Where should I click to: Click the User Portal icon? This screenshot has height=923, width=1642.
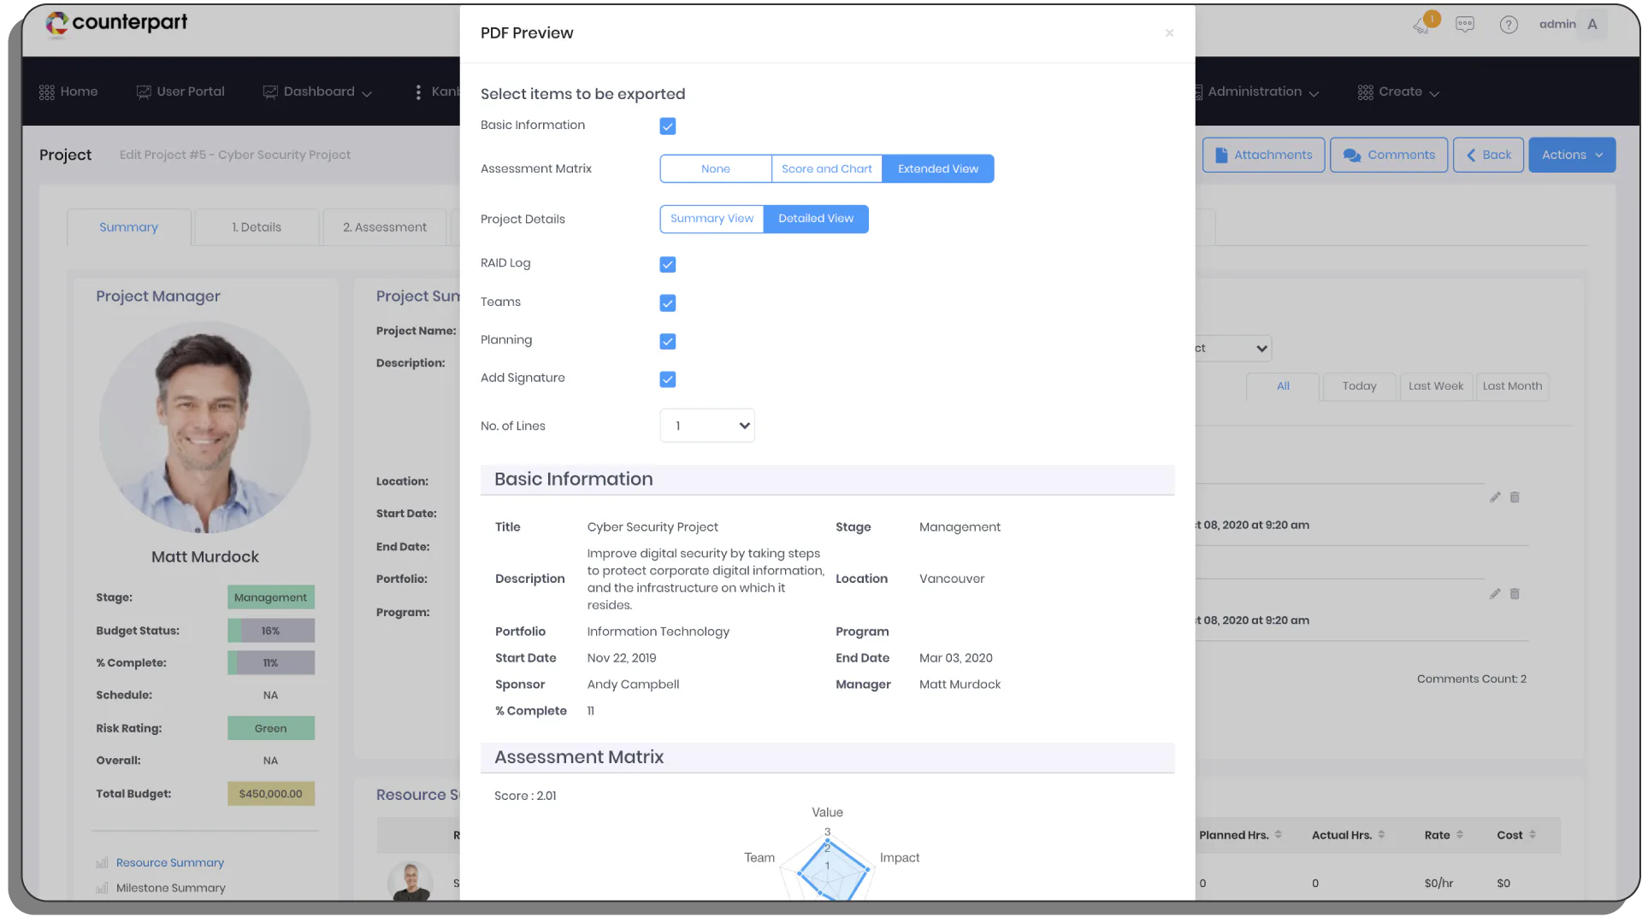click(144, 92)
